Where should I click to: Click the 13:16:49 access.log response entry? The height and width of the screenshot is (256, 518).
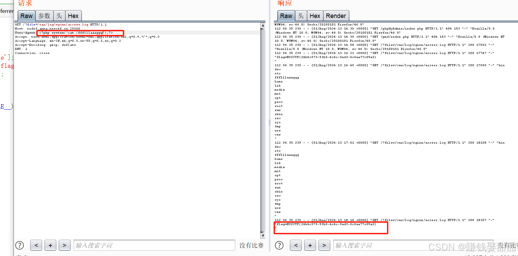coord(390,65)
